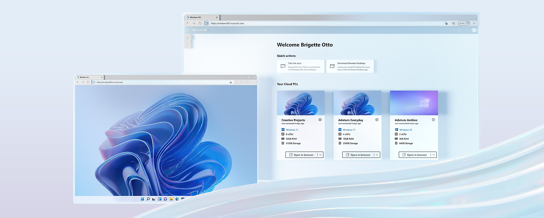Open settings gear for Adatum Archive
544x218 pixels.
433,120
